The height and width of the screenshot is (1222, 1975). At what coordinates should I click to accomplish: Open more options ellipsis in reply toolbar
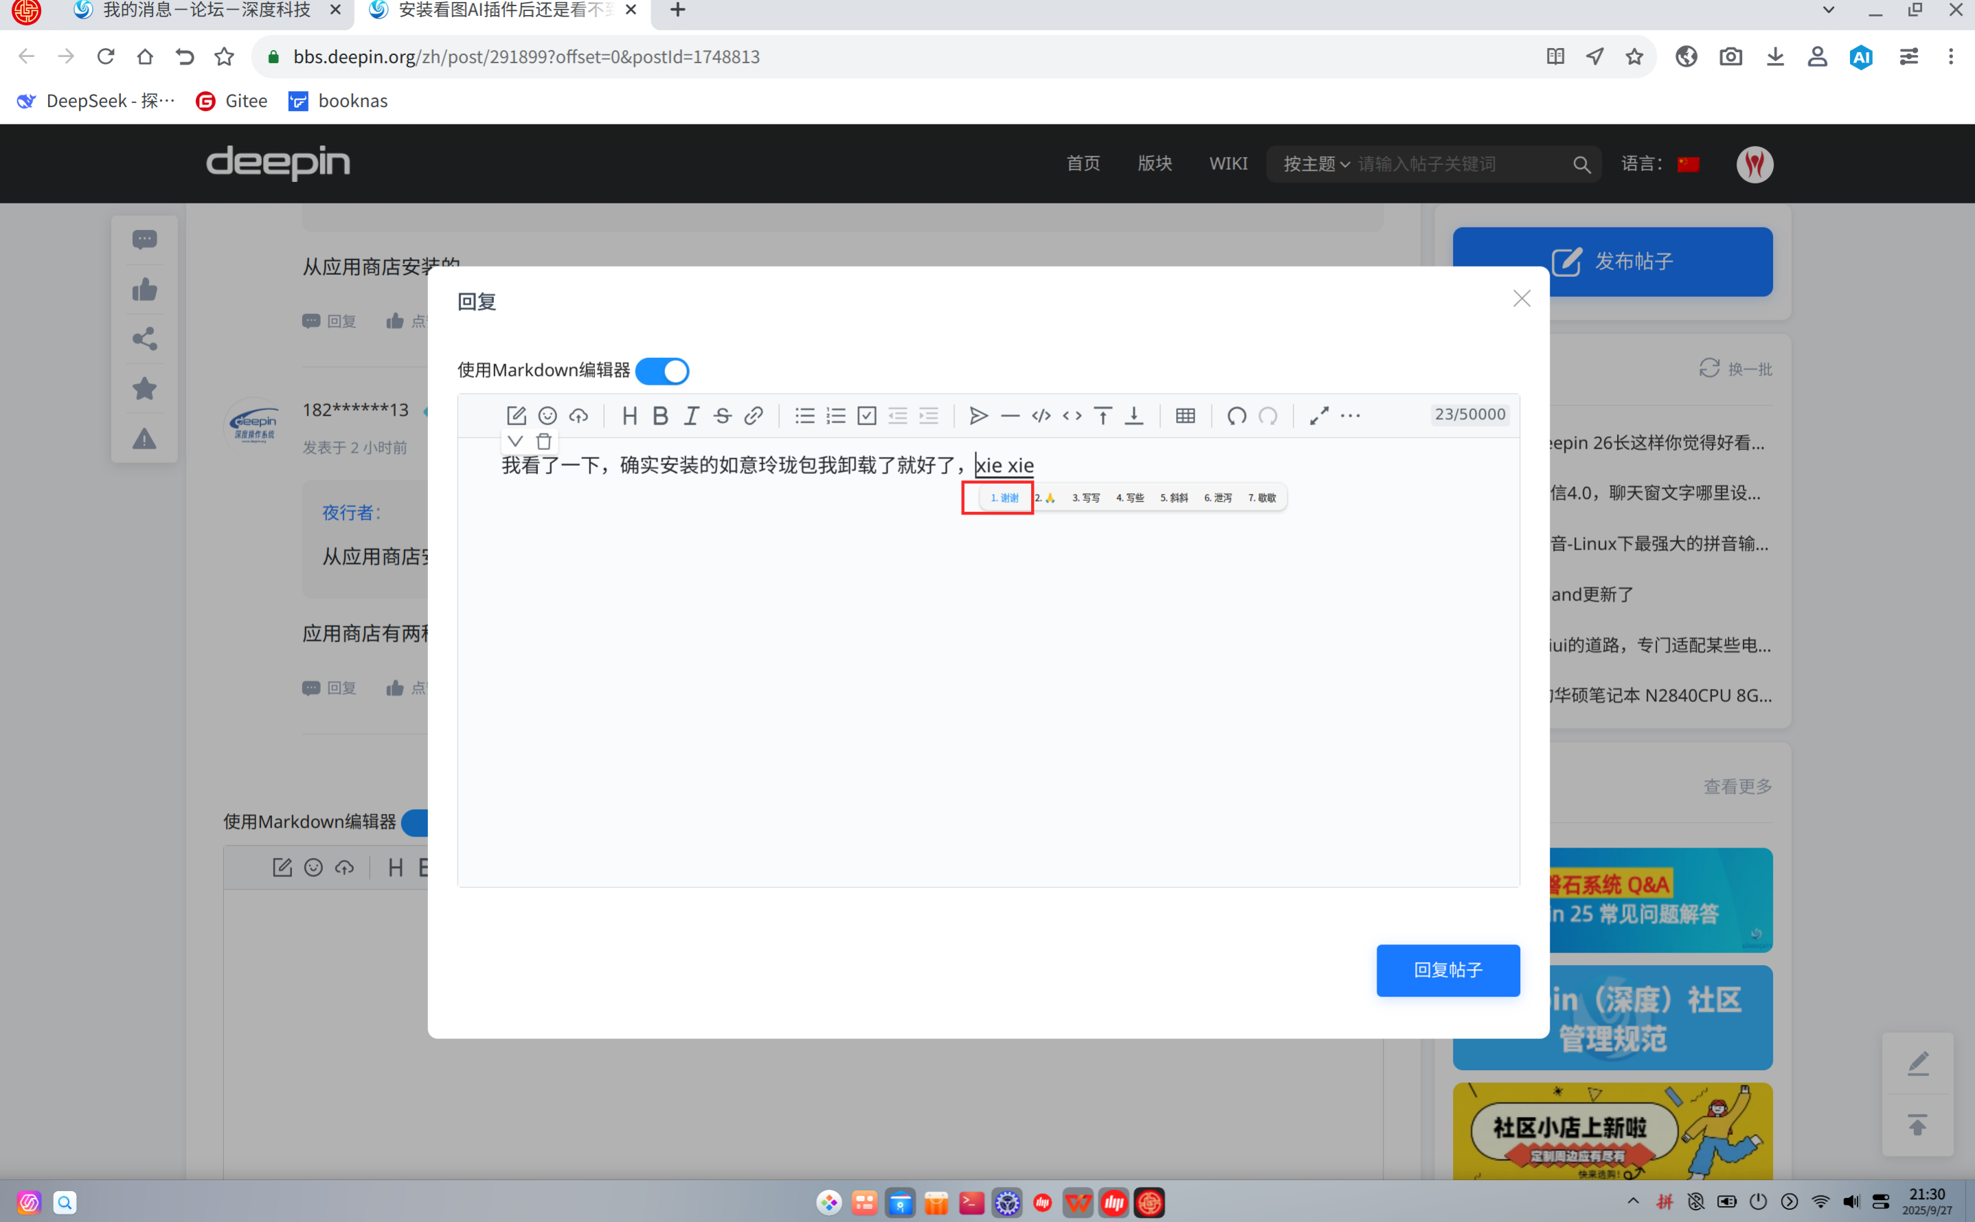[1351, 416]
